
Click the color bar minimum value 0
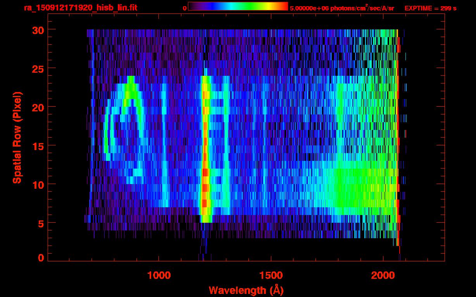(185, 8)
